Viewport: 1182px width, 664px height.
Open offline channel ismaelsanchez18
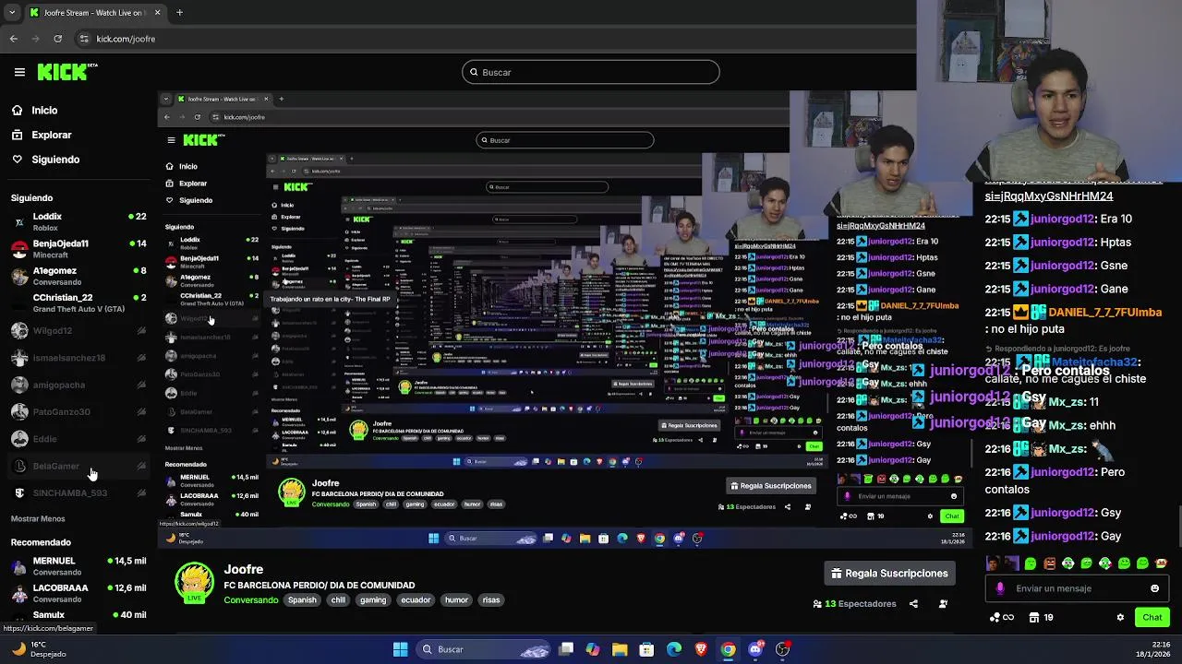(78, 358)
